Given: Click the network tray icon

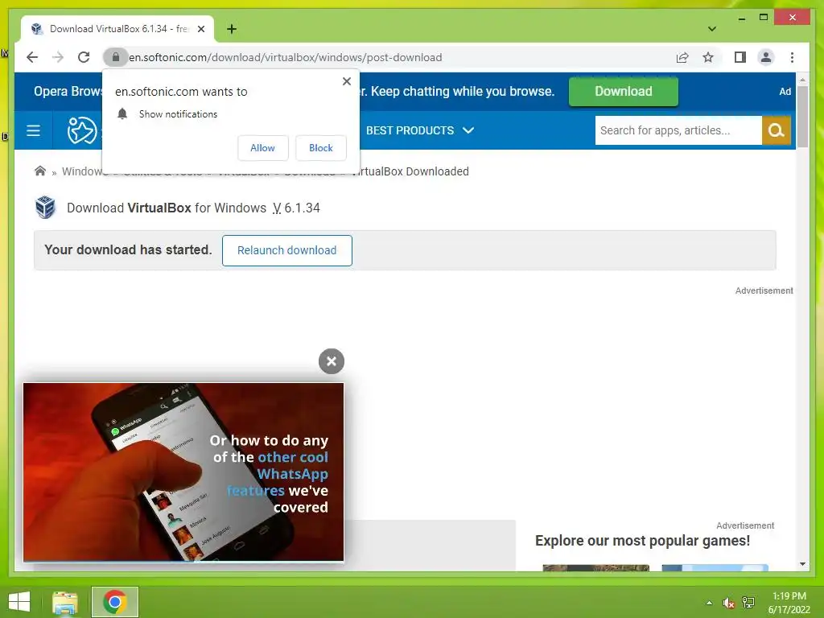Looking at the screenshot, I should (x=748, y=603).
